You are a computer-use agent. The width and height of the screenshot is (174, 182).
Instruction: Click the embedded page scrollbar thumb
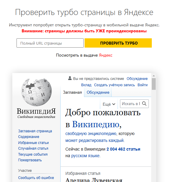click(154, 84)
